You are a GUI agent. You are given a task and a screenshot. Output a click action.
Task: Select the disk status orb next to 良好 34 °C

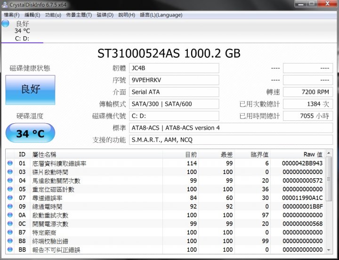[5, 24]
